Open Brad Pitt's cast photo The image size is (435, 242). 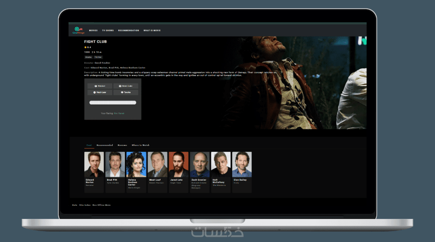coord(115,164)
